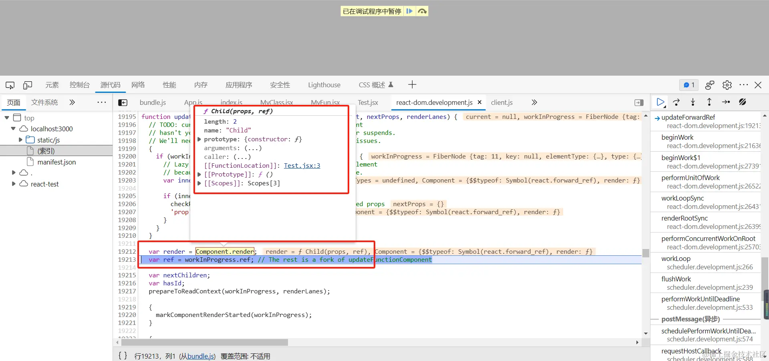Step out of current function
769x361 pixels.
pyautogui.click(x=709, y=102)
